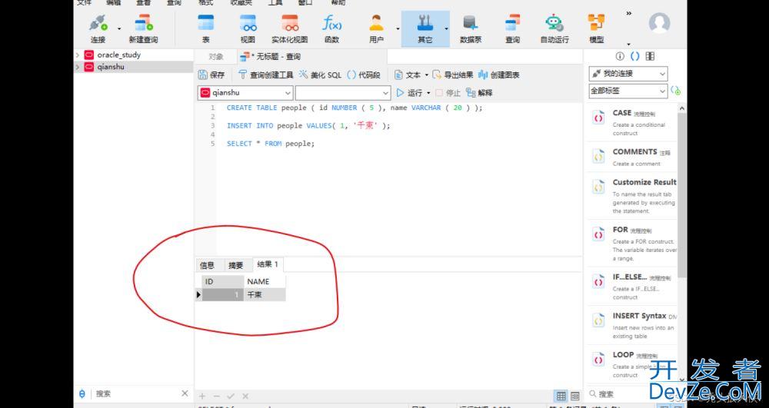Click the 解释 (Explain) button
The width and height of the screenshot is (769, 408).
[x=478, y=92]
